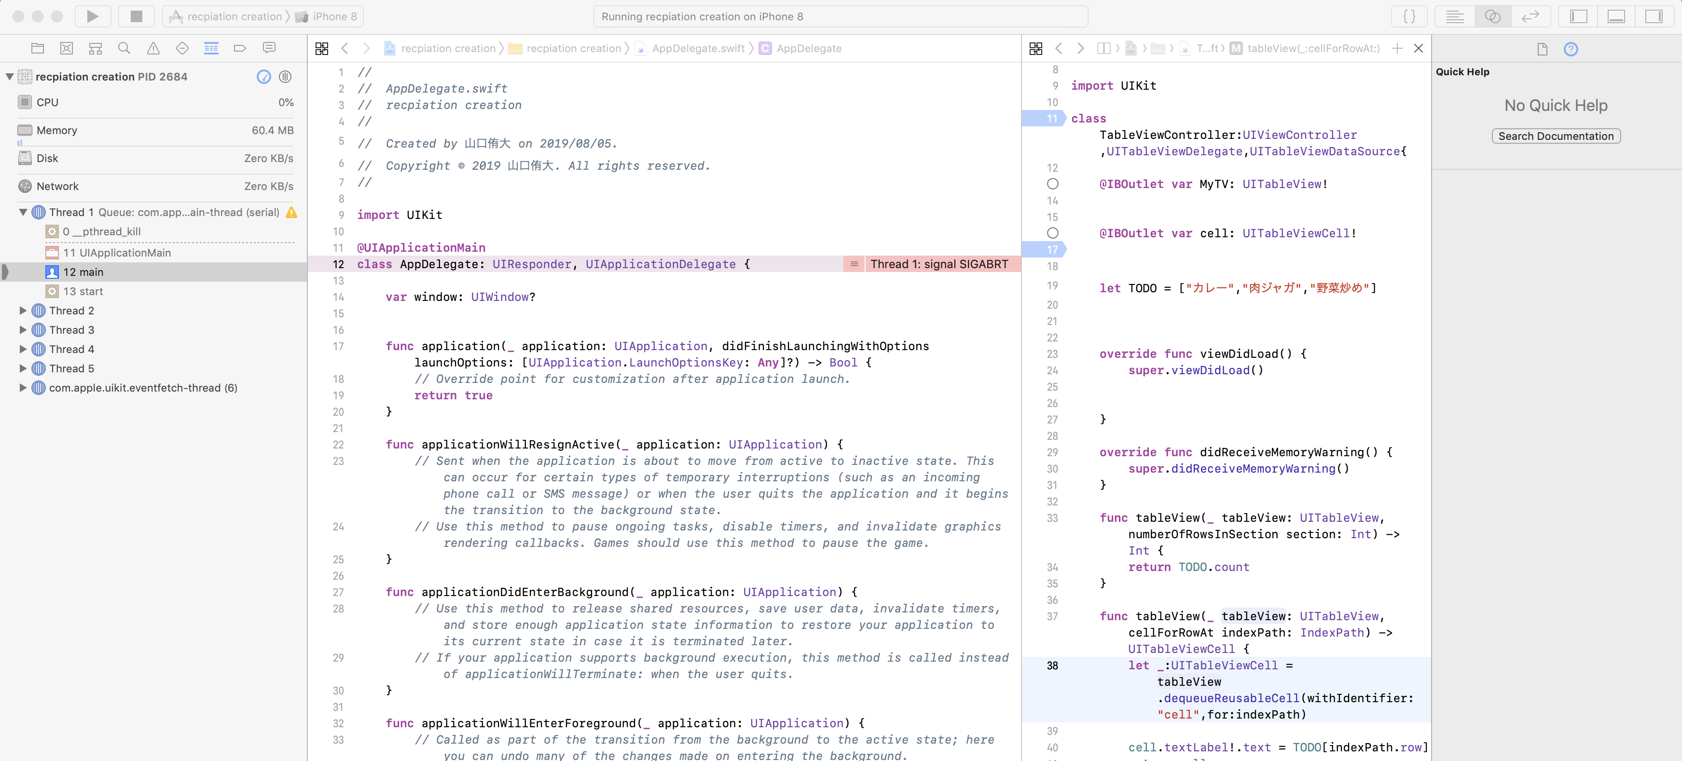Click the Stop button in toolbar

click(136, 16)
